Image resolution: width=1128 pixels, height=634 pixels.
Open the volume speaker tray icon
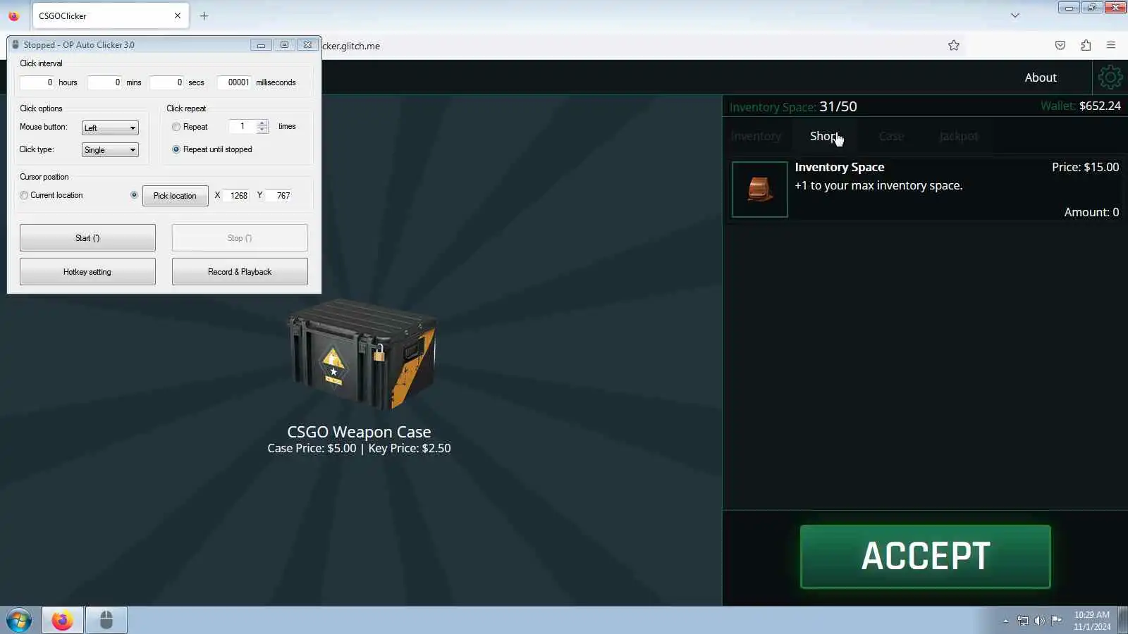[x=1039, y=621]
